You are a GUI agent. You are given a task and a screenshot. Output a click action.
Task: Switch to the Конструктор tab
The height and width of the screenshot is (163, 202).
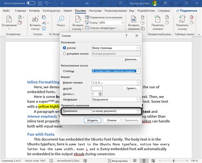pos(52,11)
